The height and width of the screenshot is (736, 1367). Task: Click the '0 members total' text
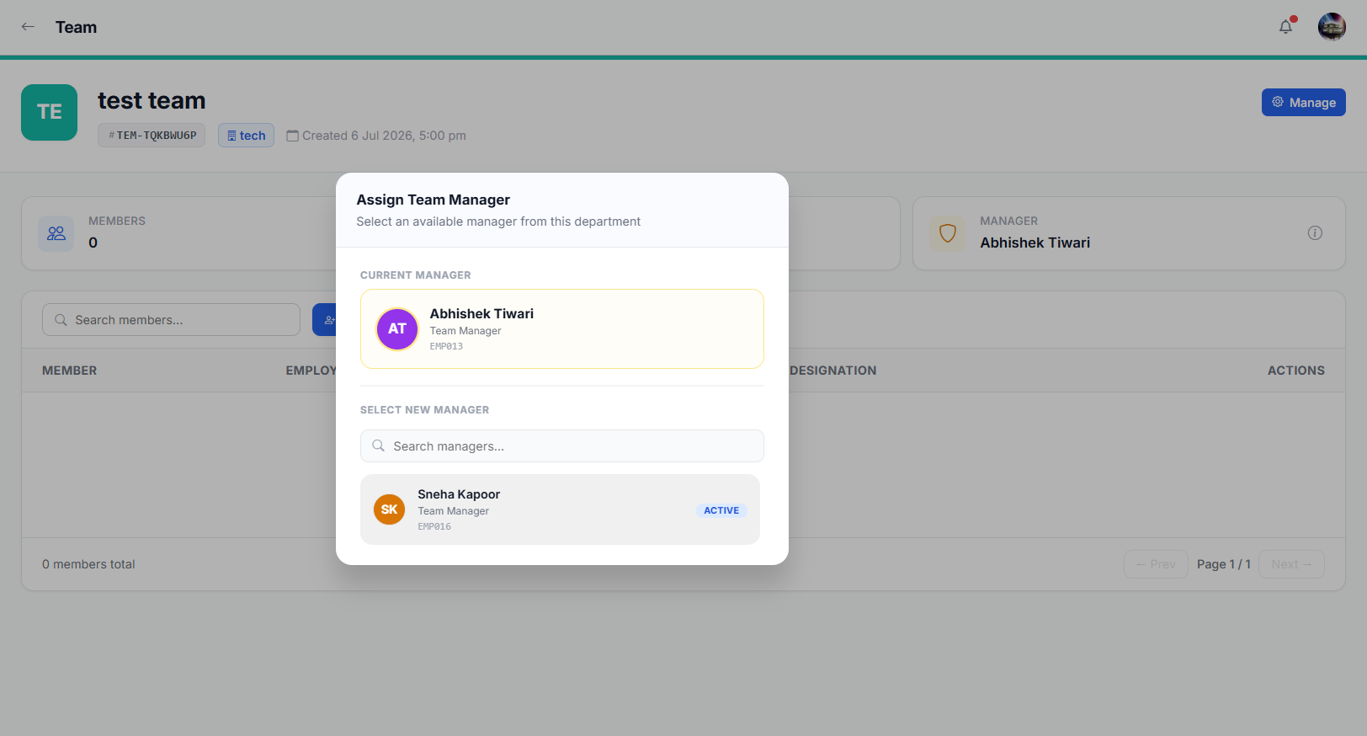[x=88, y=564]
